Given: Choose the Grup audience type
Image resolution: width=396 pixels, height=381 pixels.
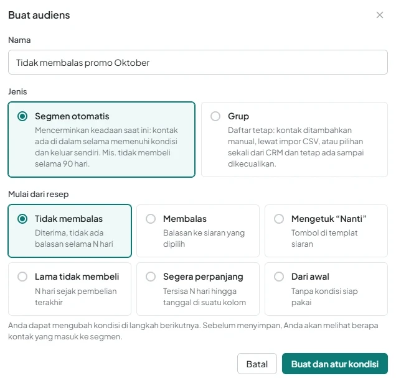Looking at the screenshot, I should [295, 139].
